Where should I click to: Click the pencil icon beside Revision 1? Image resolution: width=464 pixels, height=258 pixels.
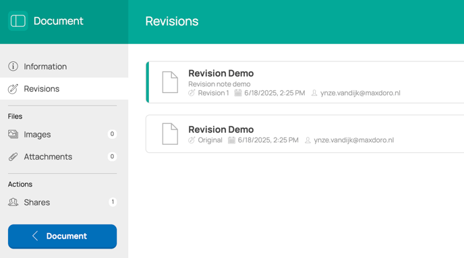click(x=192, y=93)
